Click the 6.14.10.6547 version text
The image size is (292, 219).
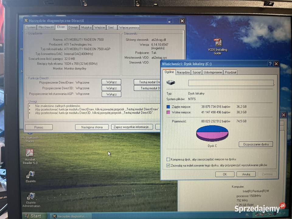[x=160, y=44]
